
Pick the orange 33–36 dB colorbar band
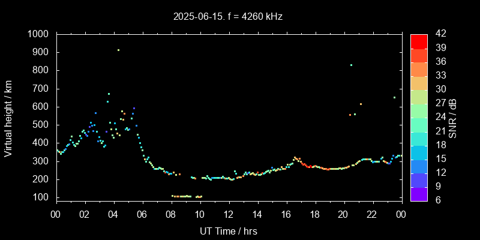pyautogui.click(x=419, y=68)
